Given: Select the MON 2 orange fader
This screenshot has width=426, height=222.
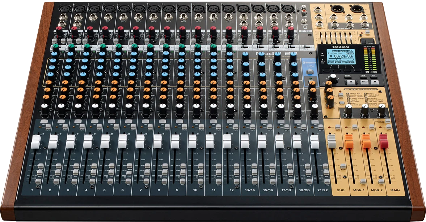Looking at the screenshot, I should [x=366, y=141].
